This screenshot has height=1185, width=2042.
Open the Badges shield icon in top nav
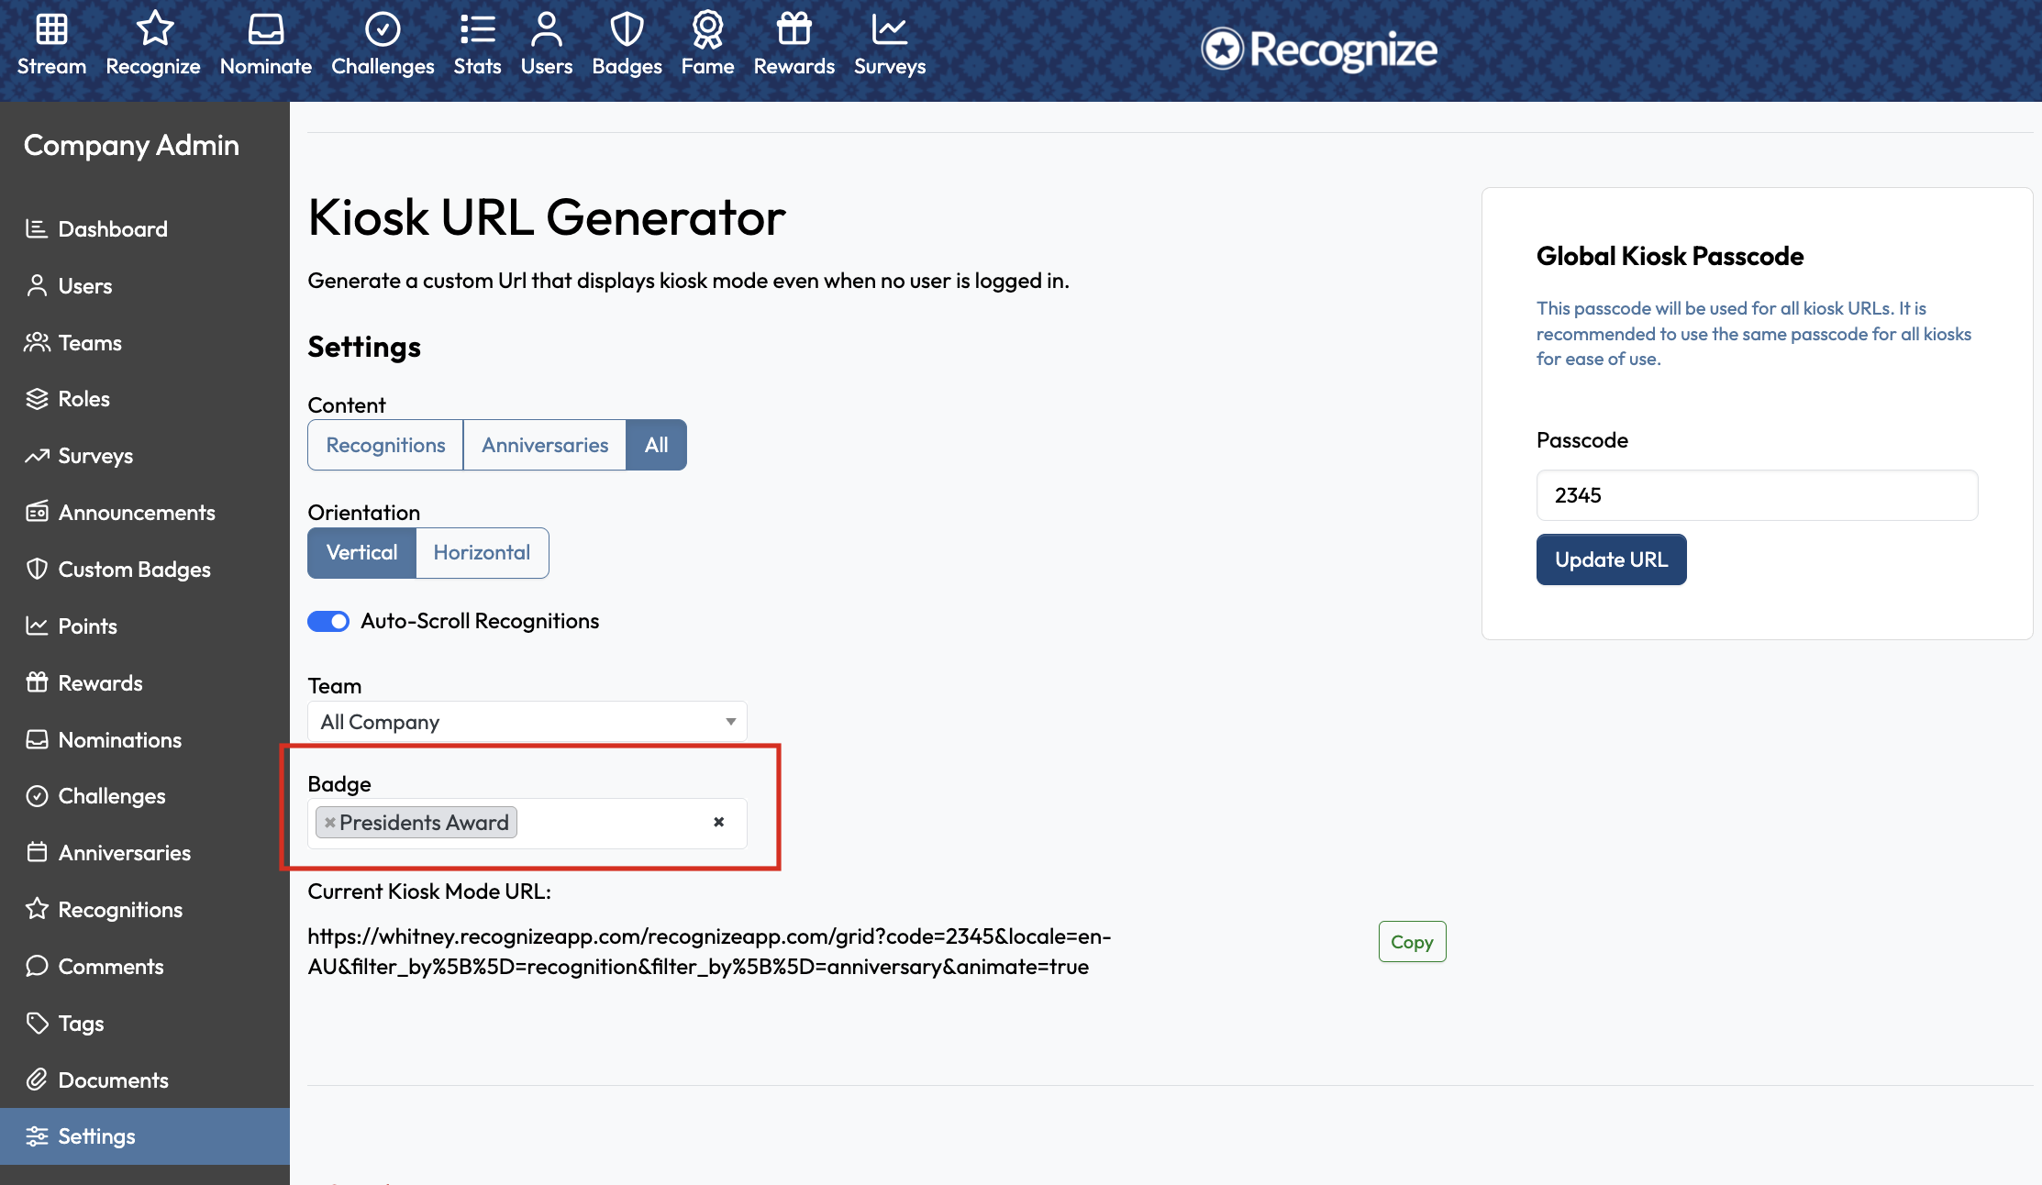627,29
